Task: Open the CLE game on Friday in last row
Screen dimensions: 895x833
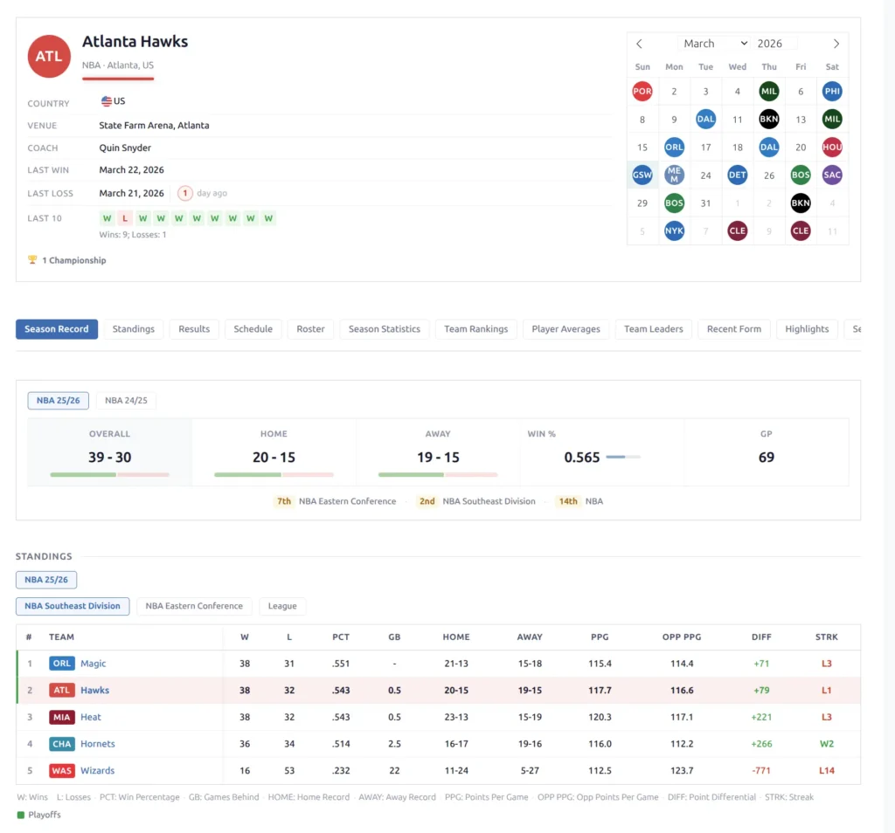Action: (x=801, y=231)
